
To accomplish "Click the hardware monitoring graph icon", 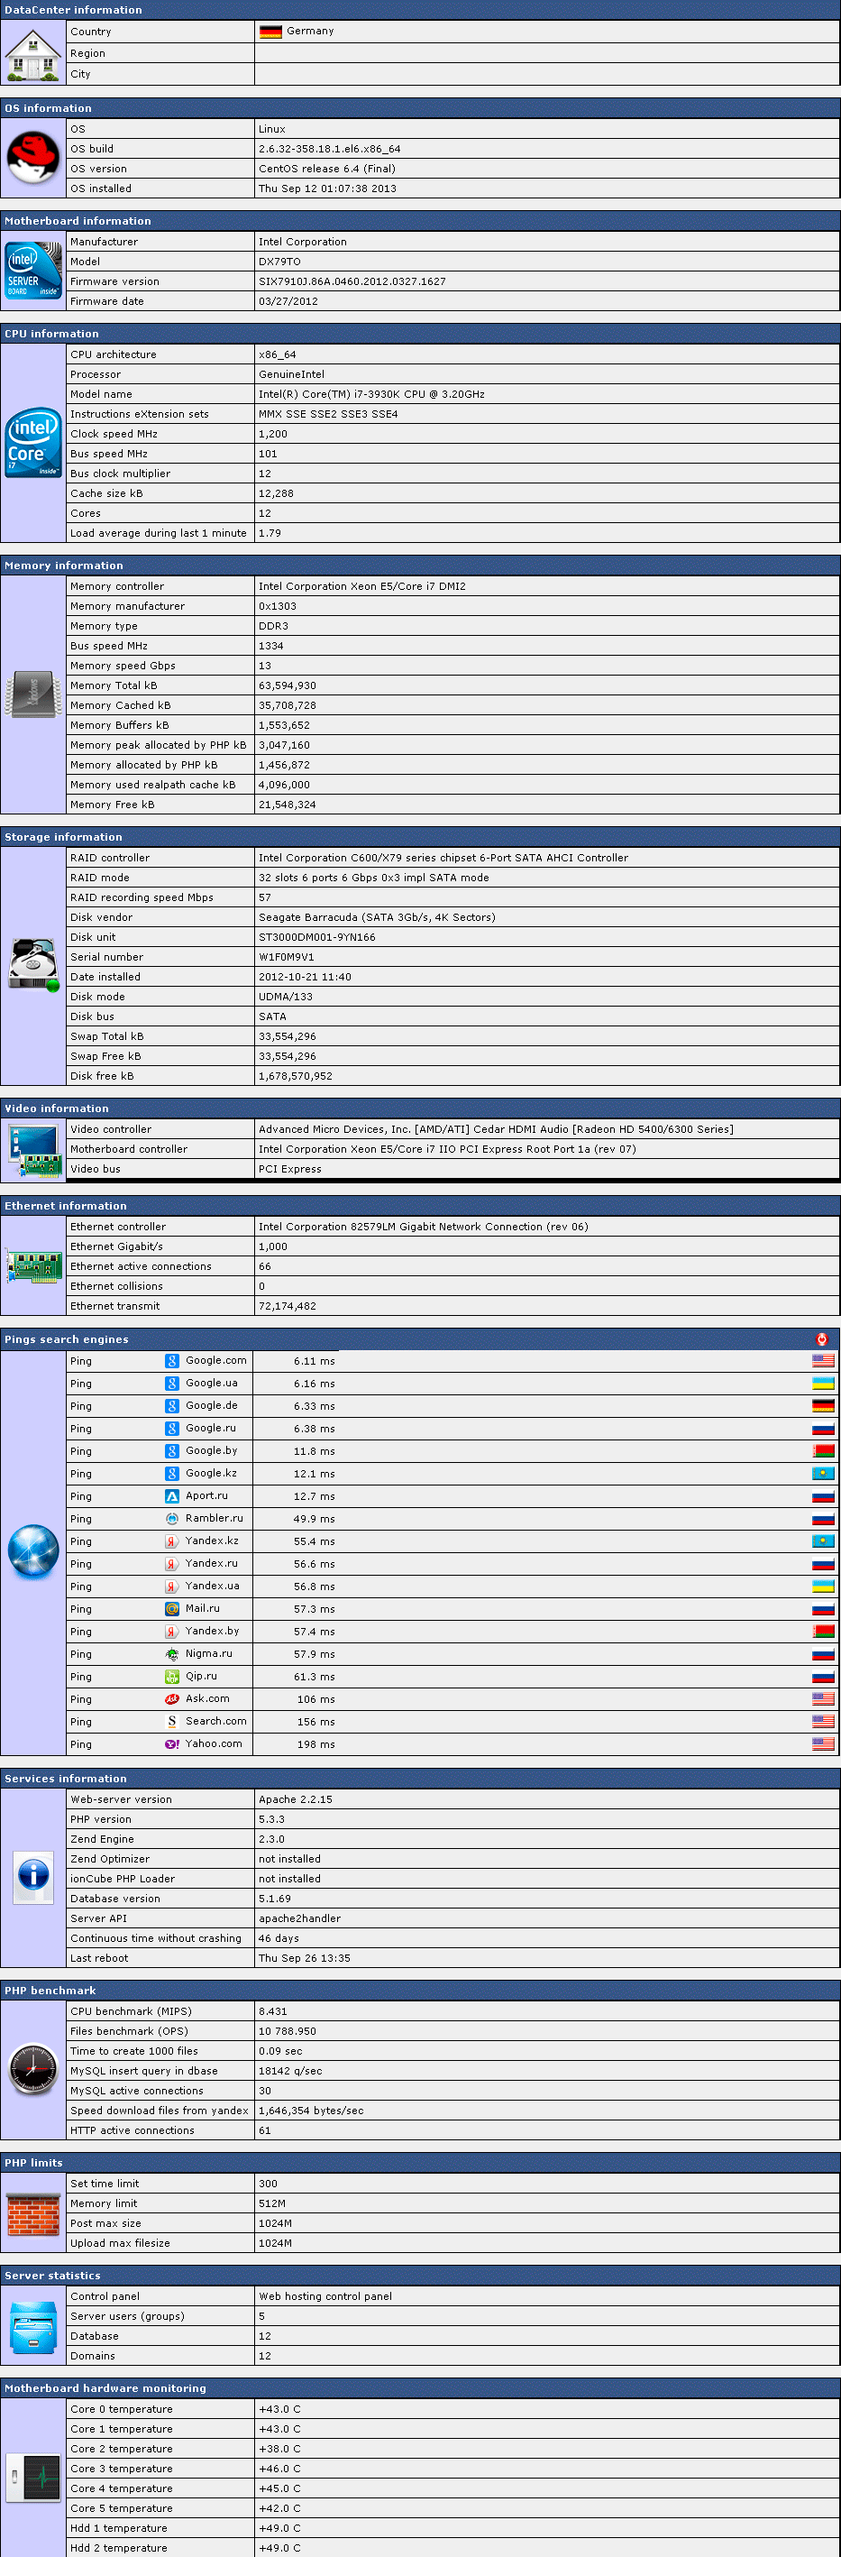I will [x=33, y=2479].
